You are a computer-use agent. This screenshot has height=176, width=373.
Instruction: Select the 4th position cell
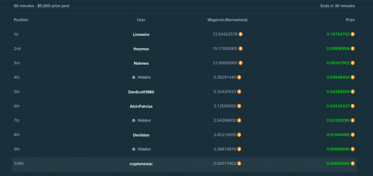tap(17, 77)
